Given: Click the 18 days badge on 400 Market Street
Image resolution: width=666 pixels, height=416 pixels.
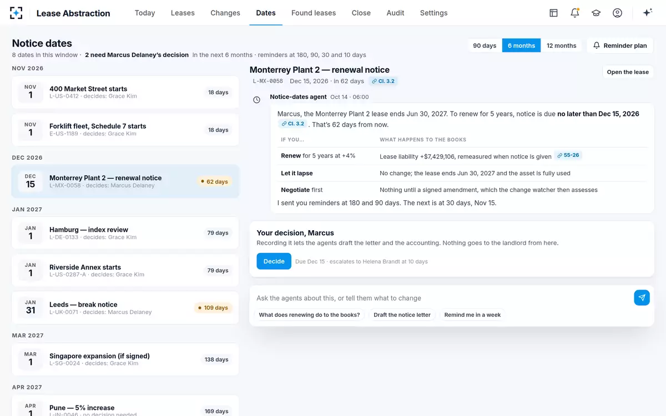Looking at the screenshot, I should click(x=218, y=92).
